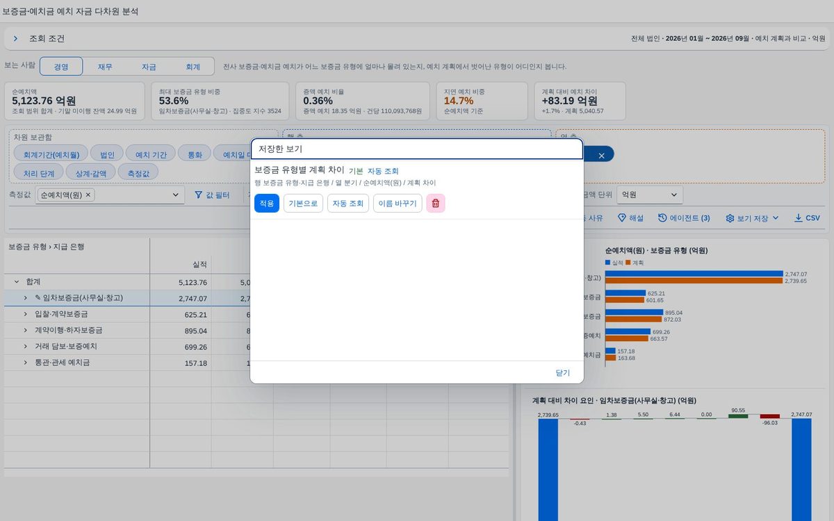Open the 억원 amount unit dropdown
Screen dimensions: 834x521
(x=650, y=195)
